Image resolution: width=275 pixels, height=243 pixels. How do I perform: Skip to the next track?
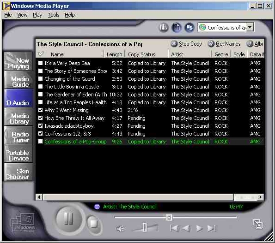211,228
